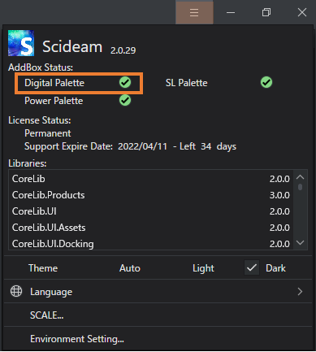Select the Light theme option

click(x=203, y=268)
